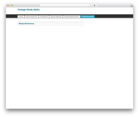The image size is (139, 117).
Task: Select the highlighted Study Bootcamp tab
Action: coord(88,17)
